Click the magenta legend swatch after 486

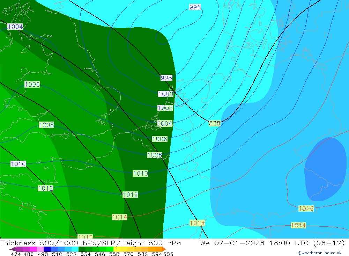click(x=33, y=249)
